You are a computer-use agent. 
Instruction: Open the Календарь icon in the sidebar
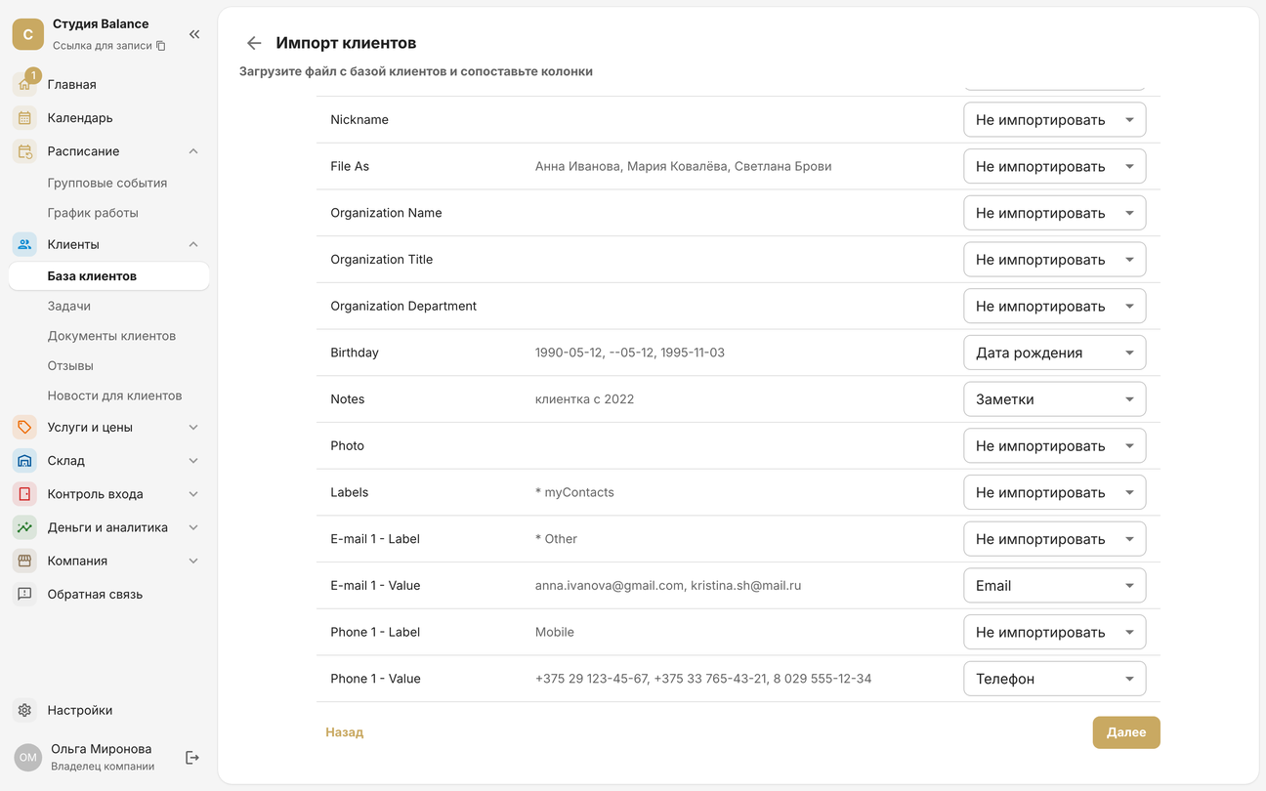coord(25,117)
